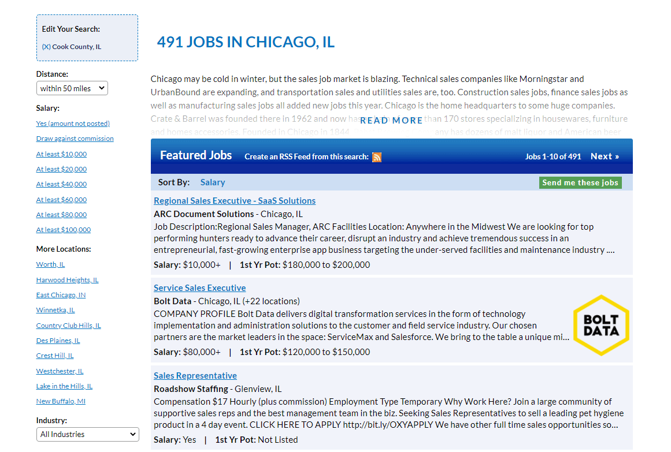Expand the description with READ MORE
The image size is (671, 452).
pyautogui.click(x=391, y=120)
